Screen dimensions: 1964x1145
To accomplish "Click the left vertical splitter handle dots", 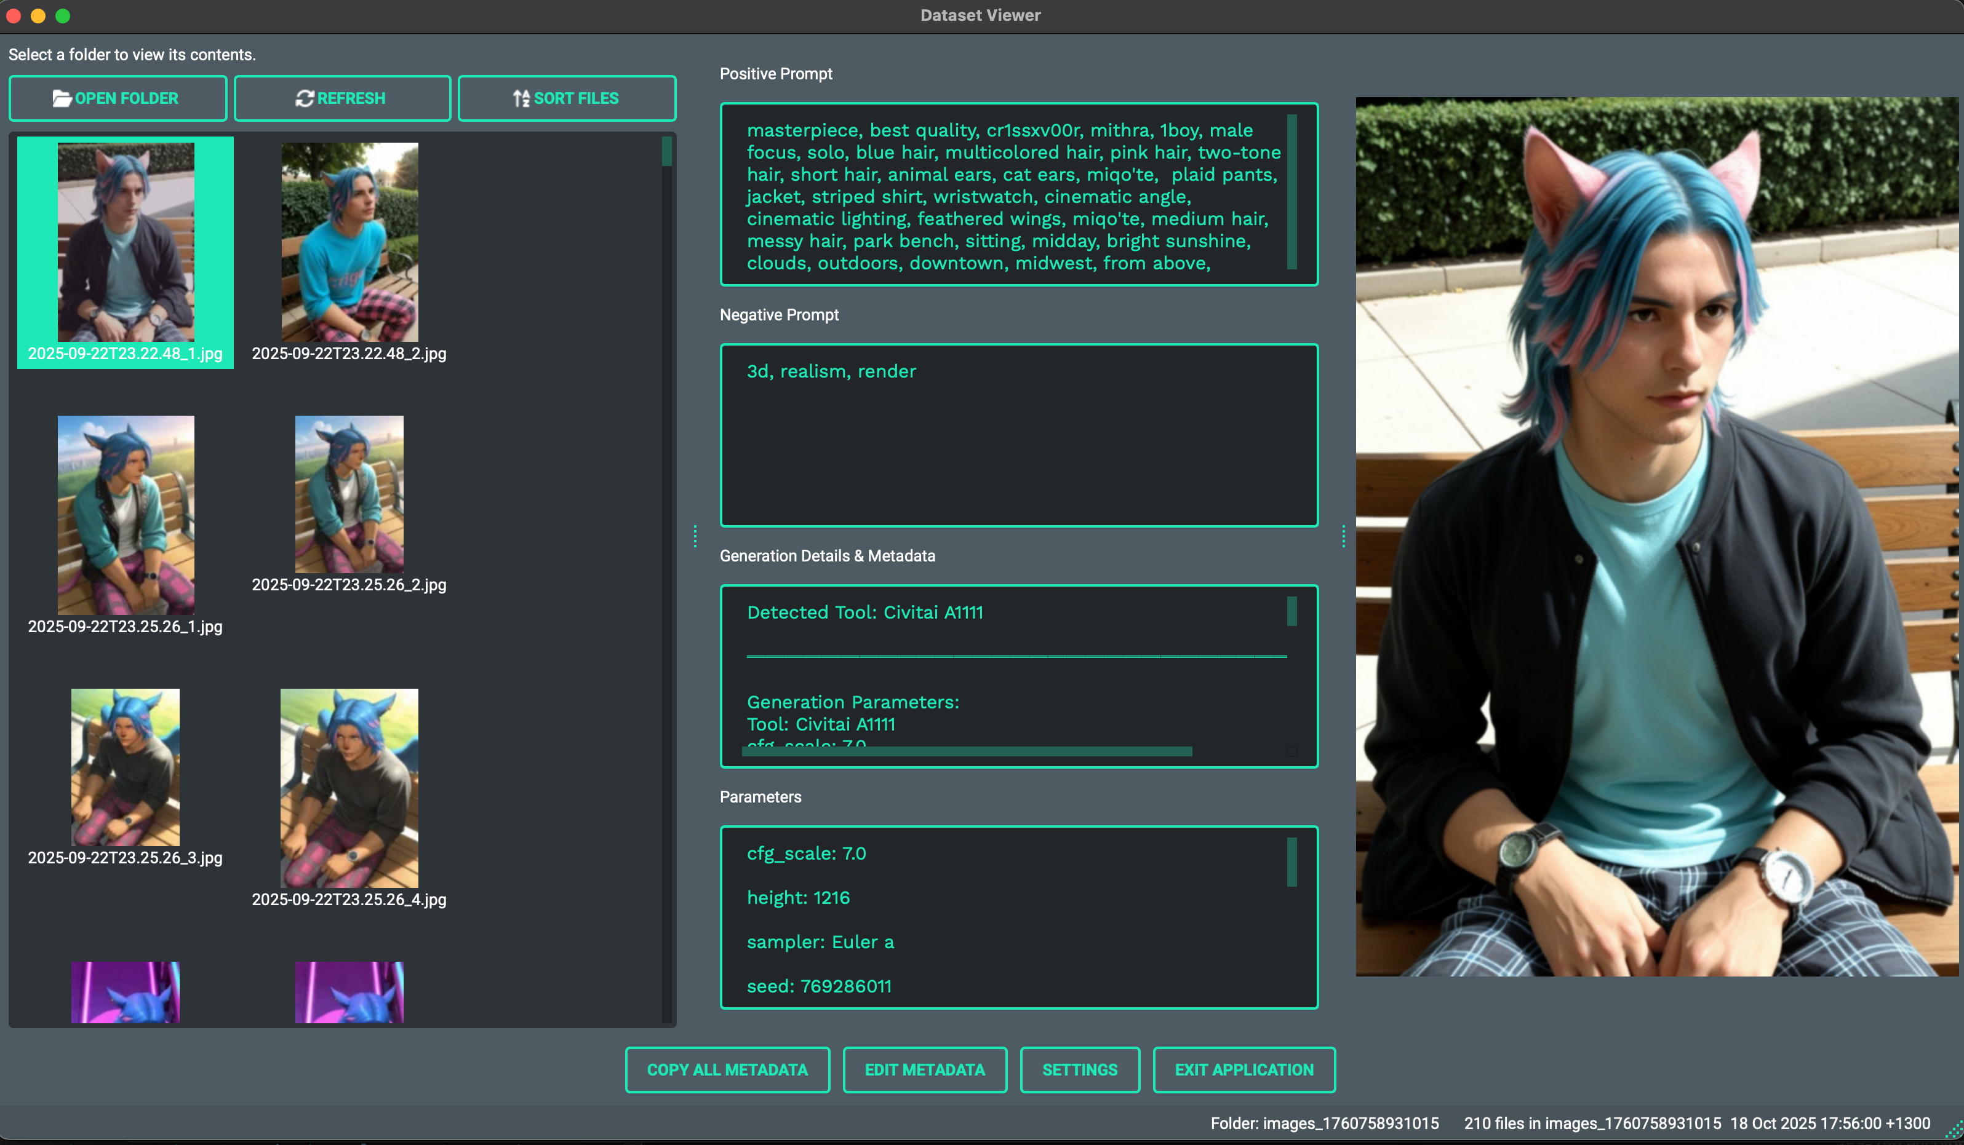I will (x=695, y=536).
